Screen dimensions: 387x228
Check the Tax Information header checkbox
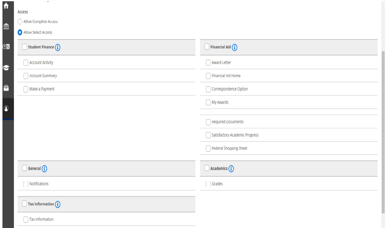(24, 204)
